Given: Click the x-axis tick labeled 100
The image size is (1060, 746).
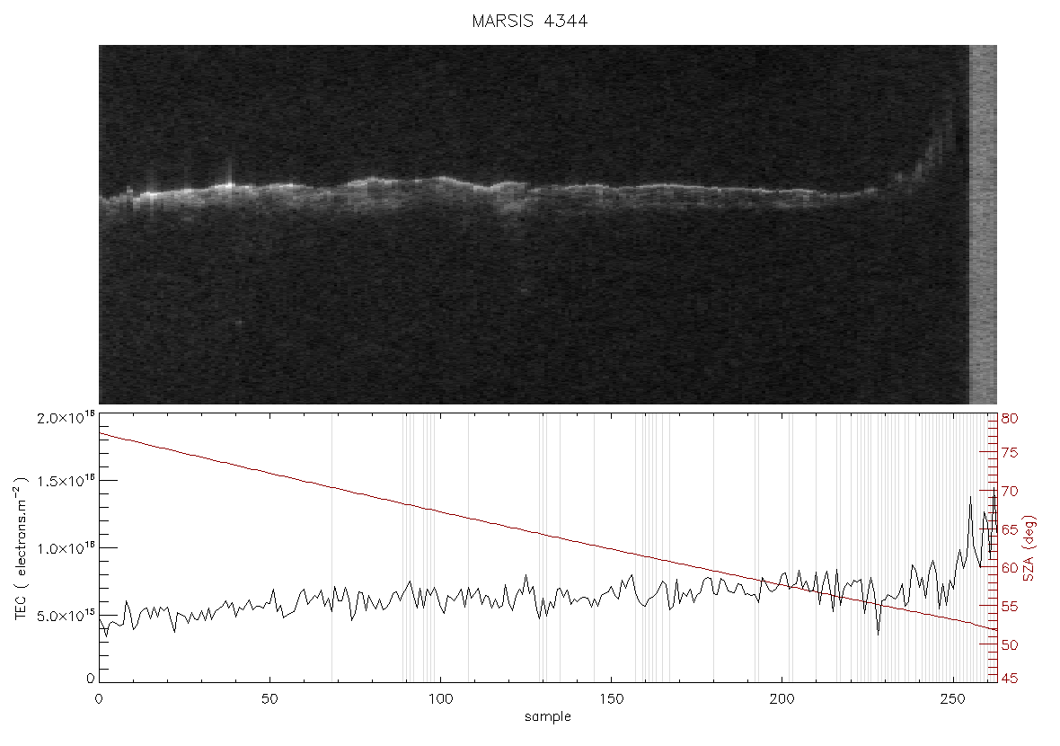Looking at the screenshot, I should tap(441, 698).
